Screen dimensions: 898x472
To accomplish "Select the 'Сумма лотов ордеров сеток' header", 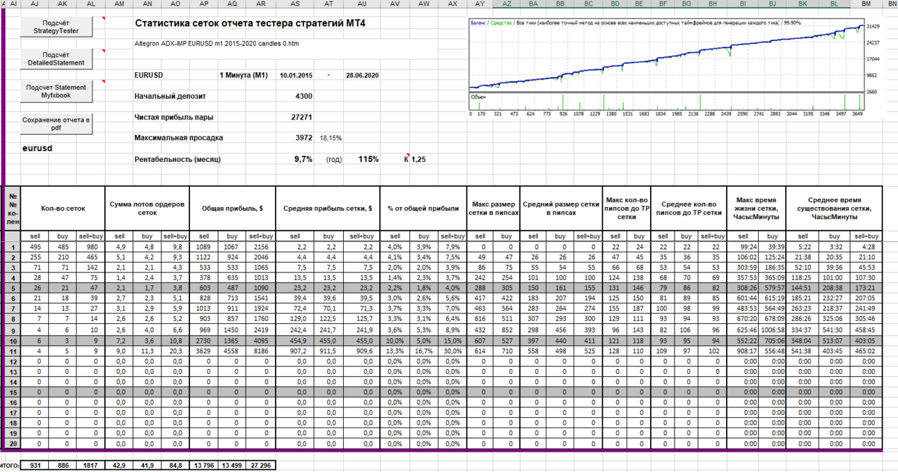I will (147, 208).
